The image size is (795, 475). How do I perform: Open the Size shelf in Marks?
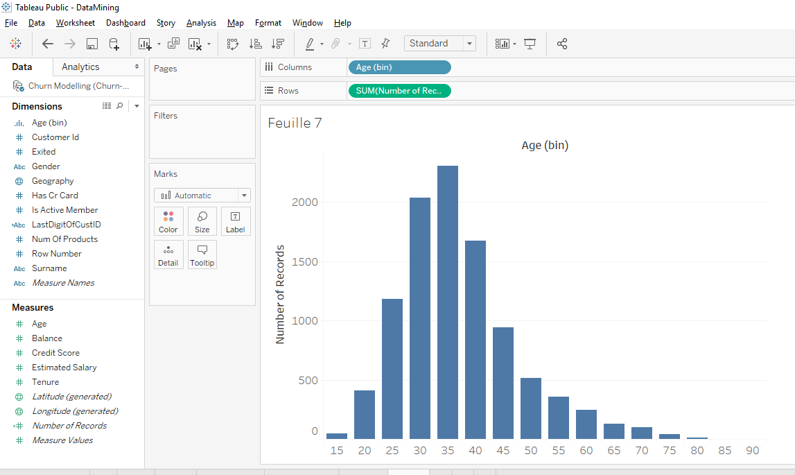(202, 221)
